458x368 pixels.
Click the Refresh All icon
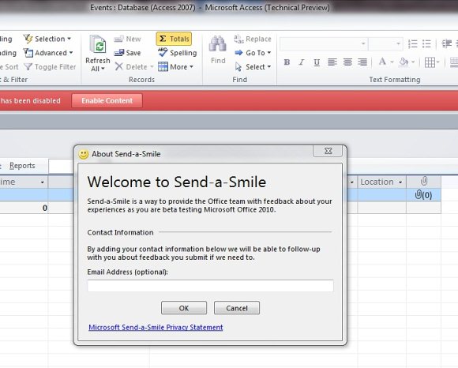[98, 45]
